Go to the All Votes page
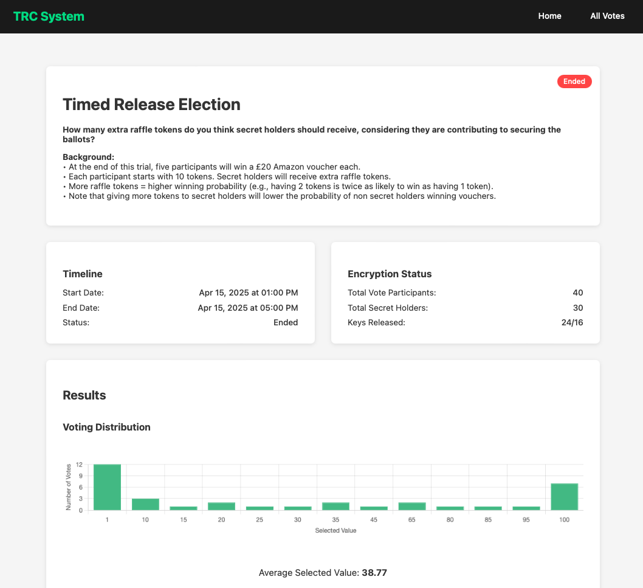 pyautogui.click(x=607, y=16)
